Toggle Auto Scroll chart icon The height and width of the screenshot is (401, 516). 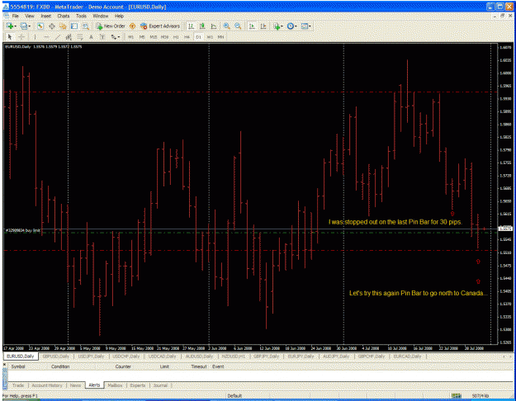[x=252, y=26]
